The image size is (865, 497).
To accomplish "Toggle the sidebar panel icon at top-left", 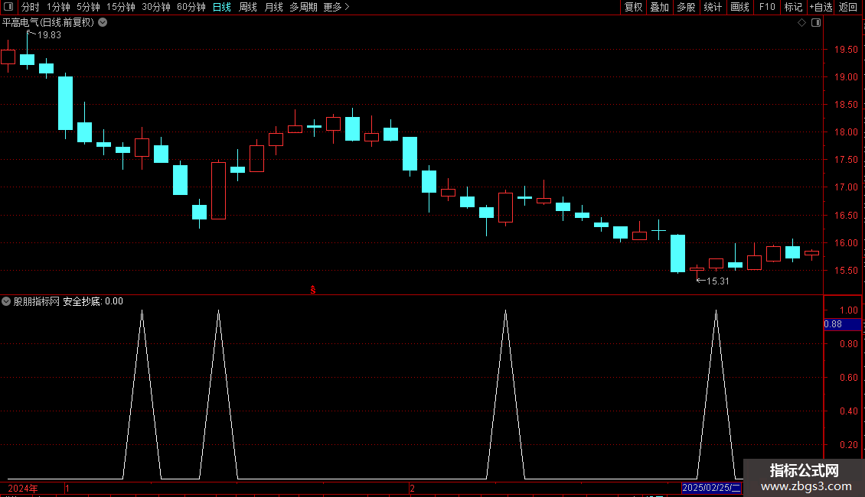I will coord(8,7).
